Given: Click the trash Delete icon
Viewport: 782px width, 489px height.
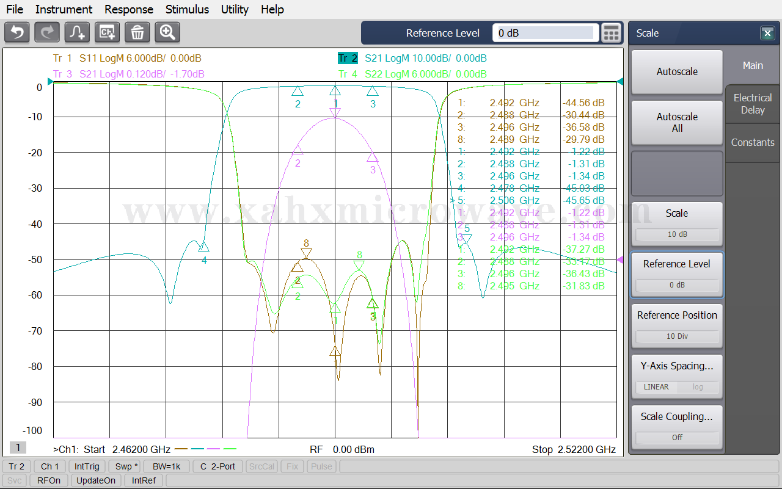Looking at the screenshot, I should pyautogui.click(x=137, y=32).
